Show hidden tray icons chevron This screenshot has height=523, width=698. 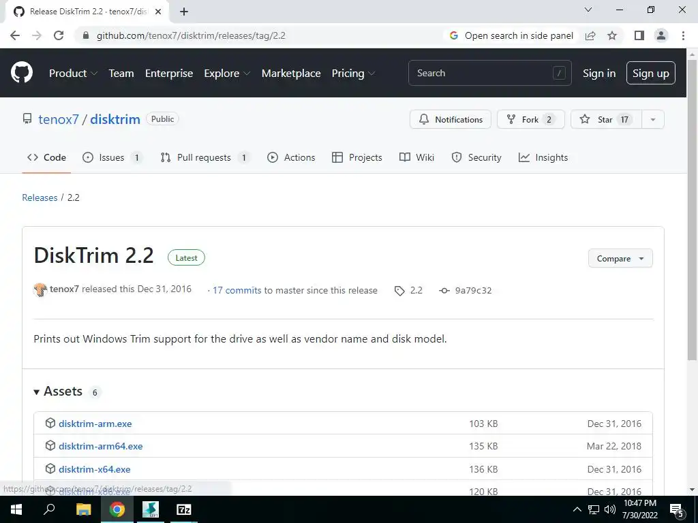pos(577,509)
